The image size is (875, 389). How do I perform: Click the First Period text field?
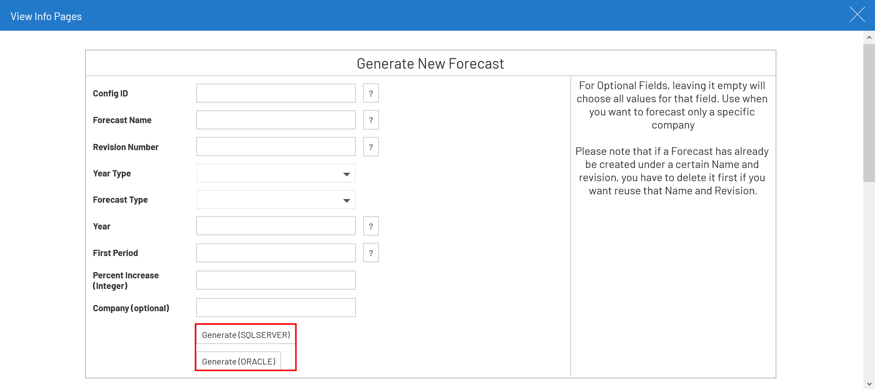pos(276,253)
